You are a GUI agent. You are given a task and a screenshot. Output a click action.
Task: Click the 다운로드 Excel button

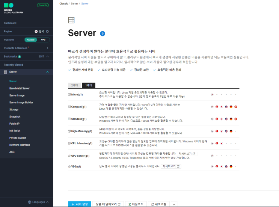tap(136, 204)
